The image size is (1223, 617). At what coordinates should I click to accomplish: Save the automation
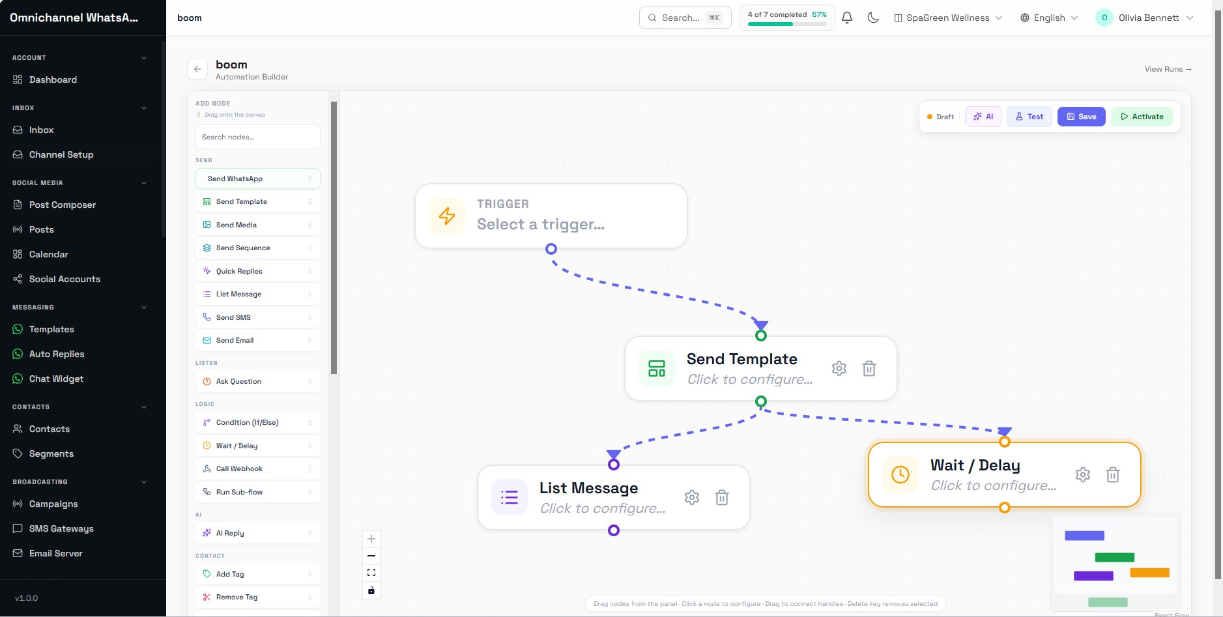click(x=1081, y=117)
